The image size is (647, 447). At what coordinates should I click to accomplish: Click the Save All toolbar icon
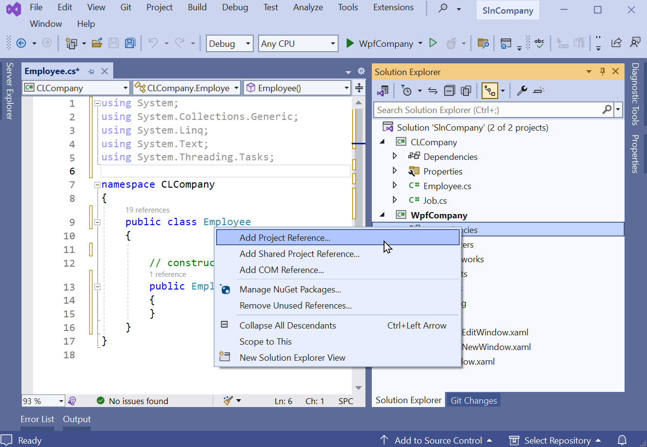[130, 43]
